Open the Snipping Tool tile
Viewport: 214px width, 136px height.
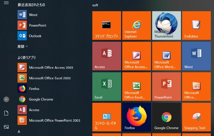[x=196, y=117]
